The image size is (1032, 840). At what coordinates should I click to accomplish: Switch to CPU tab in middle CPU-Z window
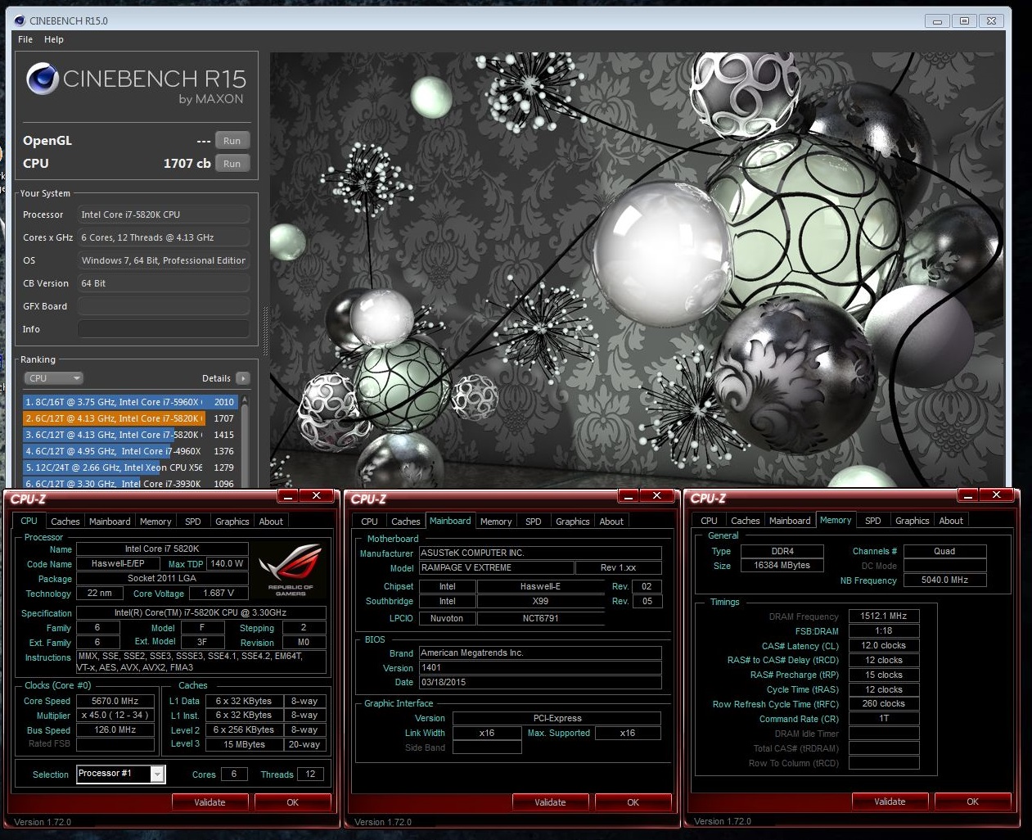370,522
